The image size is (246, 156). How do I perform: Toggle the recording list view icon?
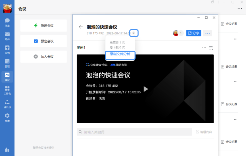tap(211, 48)
